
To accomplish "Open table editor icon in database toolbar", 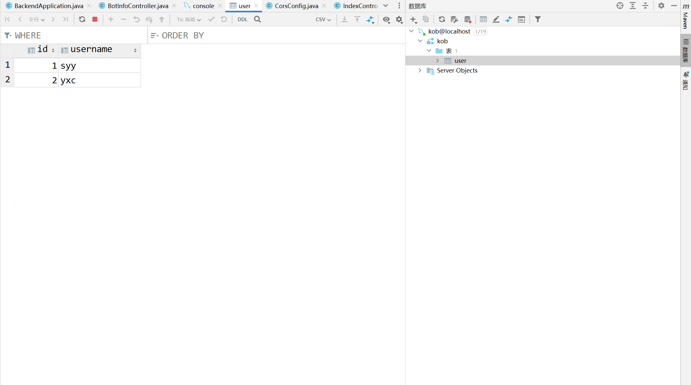I will point(483,20).
